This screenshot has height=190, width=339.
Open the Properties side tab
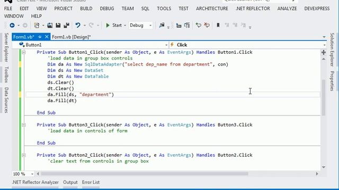332,81
